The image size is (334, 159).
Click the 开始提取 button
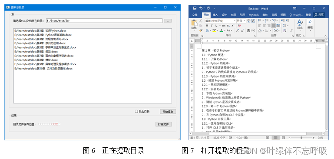click(168, 112)
